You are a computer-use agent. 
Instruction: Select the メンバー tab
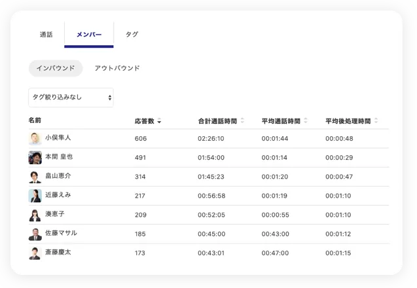click(x=89, y=35)
